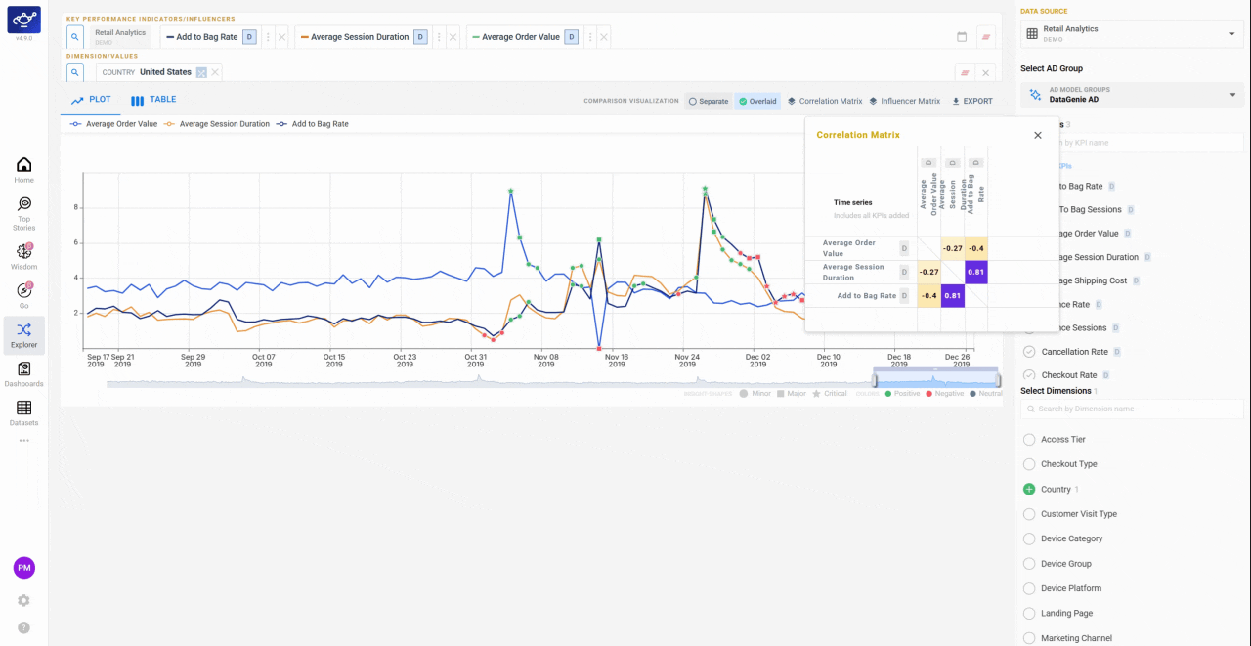Toggle Add to Bag Rate legend series

pos(313,124)
